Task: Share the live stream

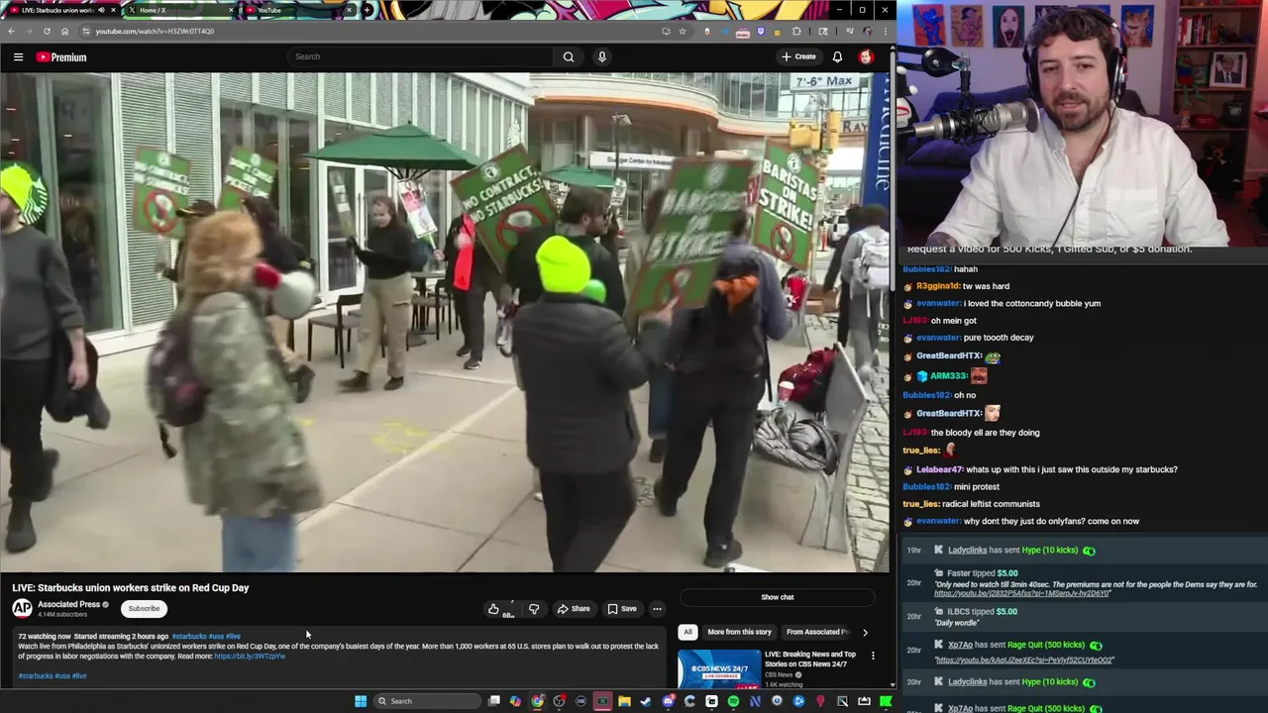Action: click(574, 609)
